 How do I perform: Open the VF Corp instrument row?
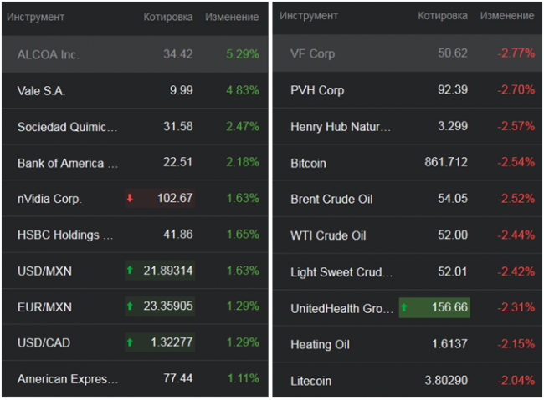point(312,53)
